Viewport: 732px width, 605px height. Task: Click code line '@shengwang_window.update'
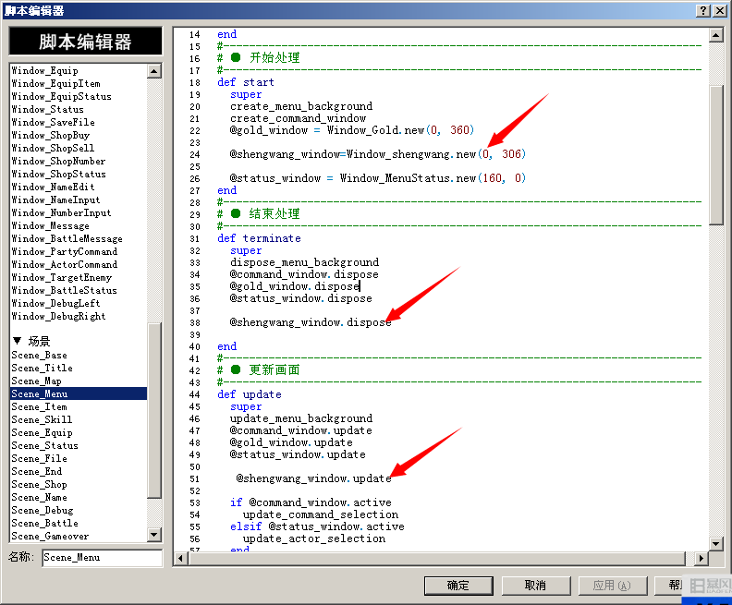tap(313, 478)
